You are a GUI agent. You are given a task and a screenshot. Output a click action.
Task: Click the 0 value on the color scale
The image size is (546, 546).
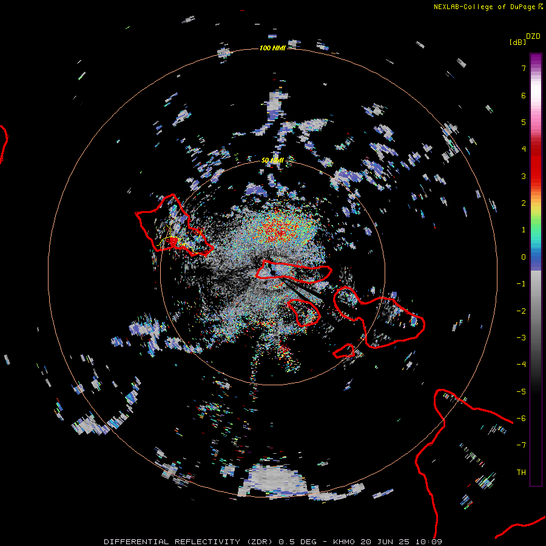coord(524,257)
